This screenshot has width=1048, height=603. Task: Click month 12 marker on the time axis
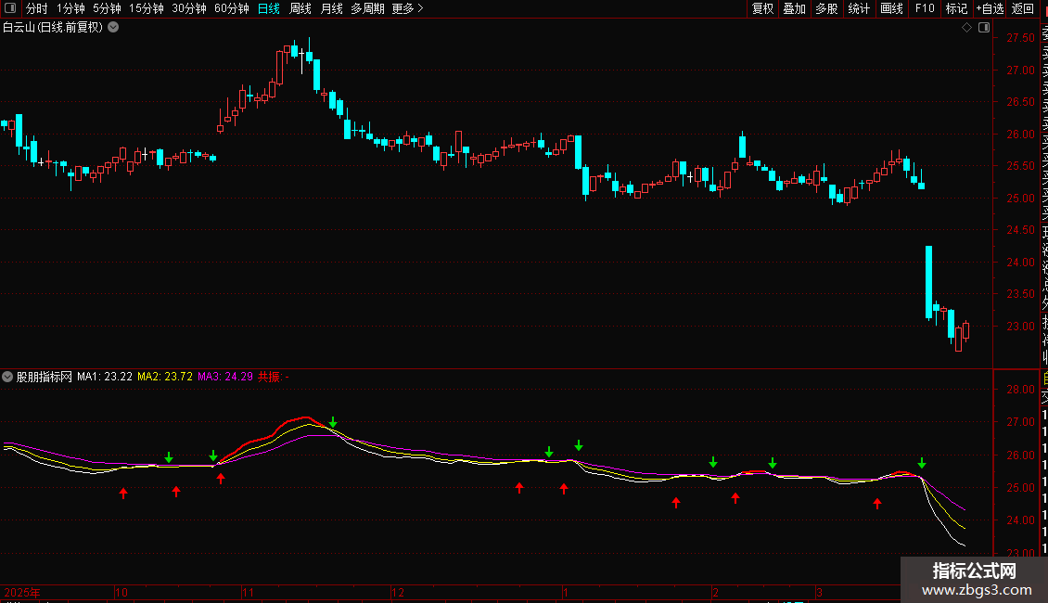[x=398, y=592]
